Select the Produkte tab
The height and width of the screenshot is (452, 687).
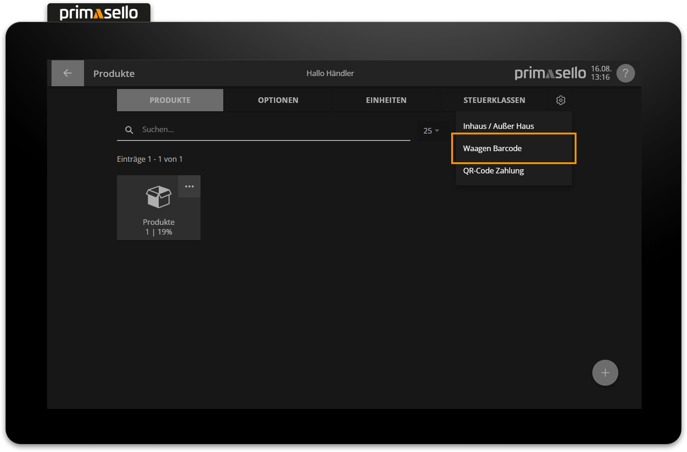click(169, 100)
